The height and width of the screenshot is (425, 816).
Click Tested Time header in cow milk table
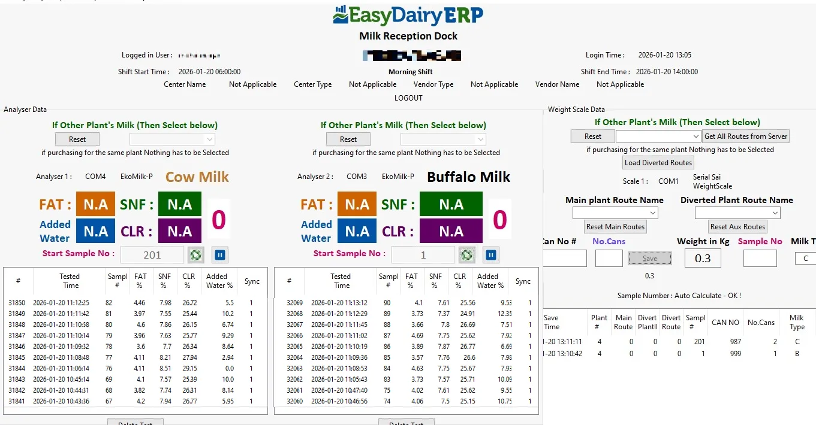(70, 281)
